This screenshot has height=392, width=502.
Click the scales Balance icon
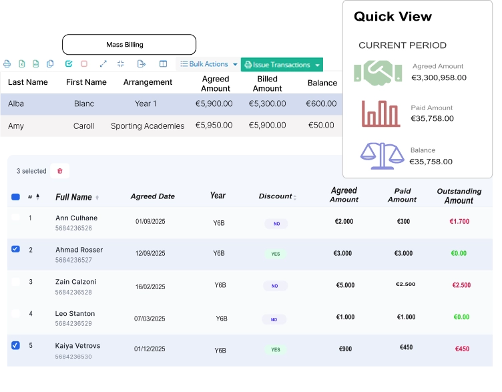(383, 156)
